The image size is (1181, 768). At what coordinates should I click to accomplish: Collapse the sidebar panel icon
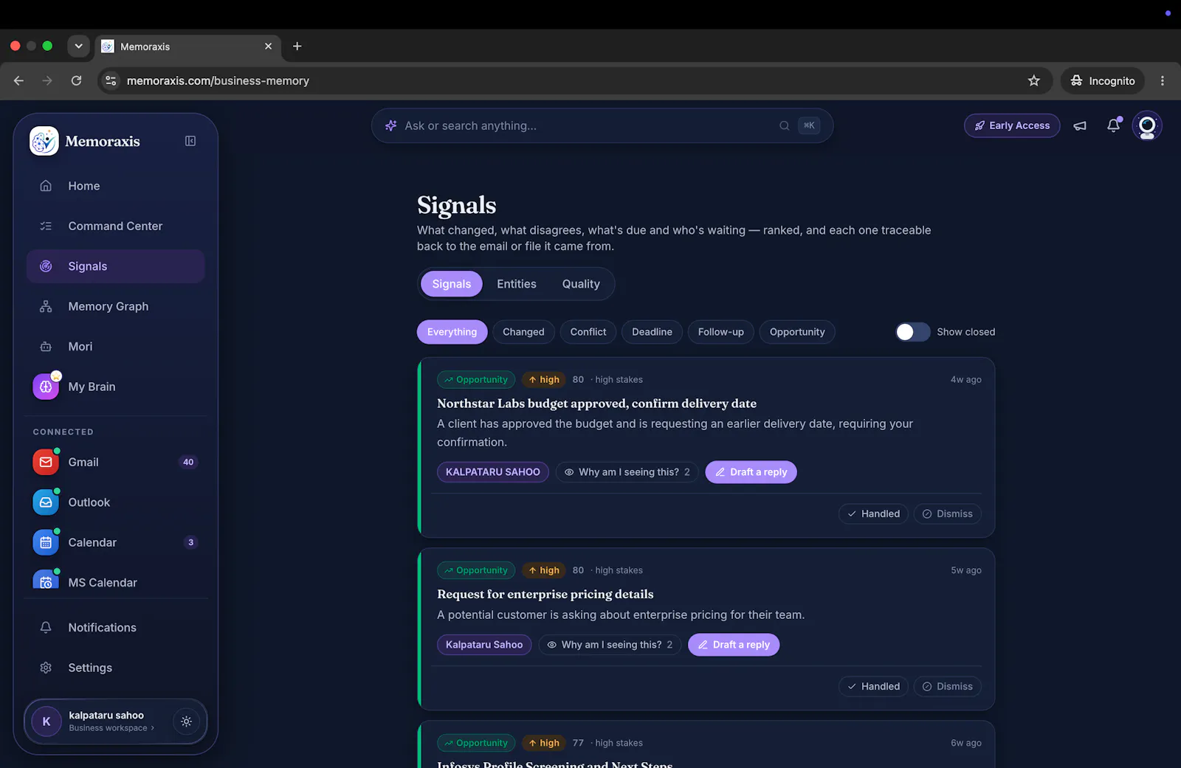click(190, 141)
